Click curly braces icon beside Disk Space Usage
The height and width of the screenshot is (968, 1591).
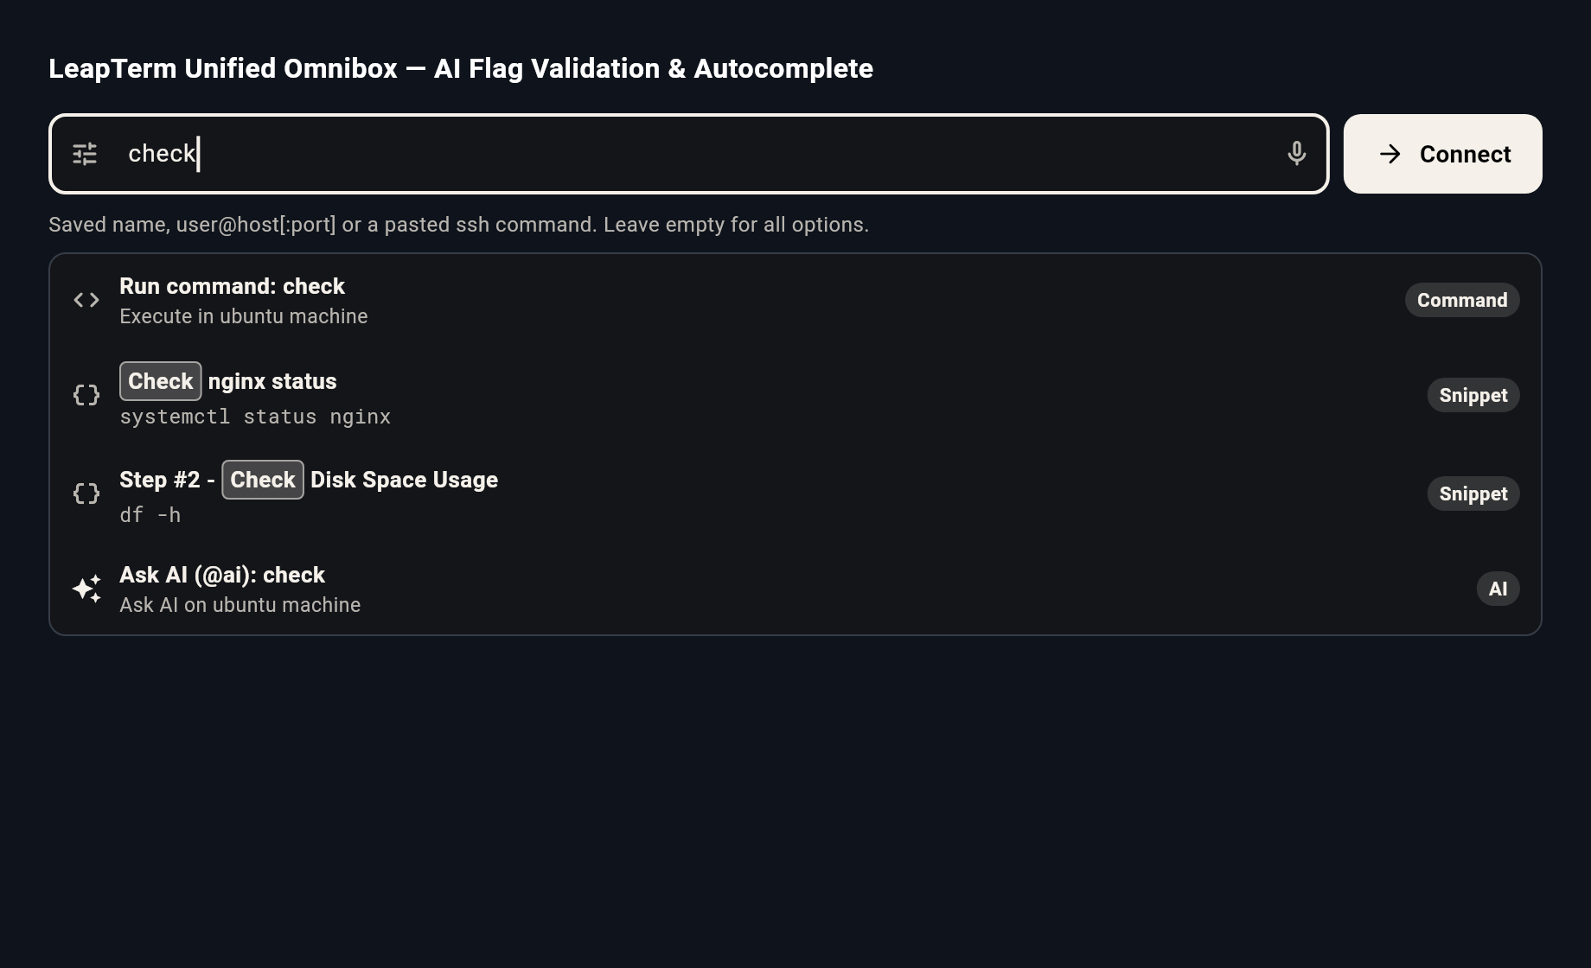(86, 494)
